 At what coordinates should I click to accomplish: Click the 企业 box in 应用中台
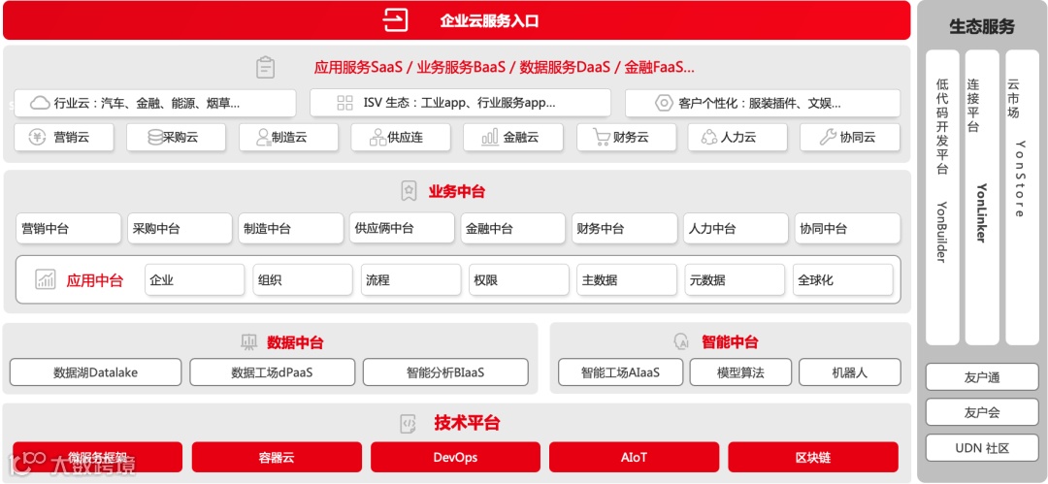pos(194,280)
